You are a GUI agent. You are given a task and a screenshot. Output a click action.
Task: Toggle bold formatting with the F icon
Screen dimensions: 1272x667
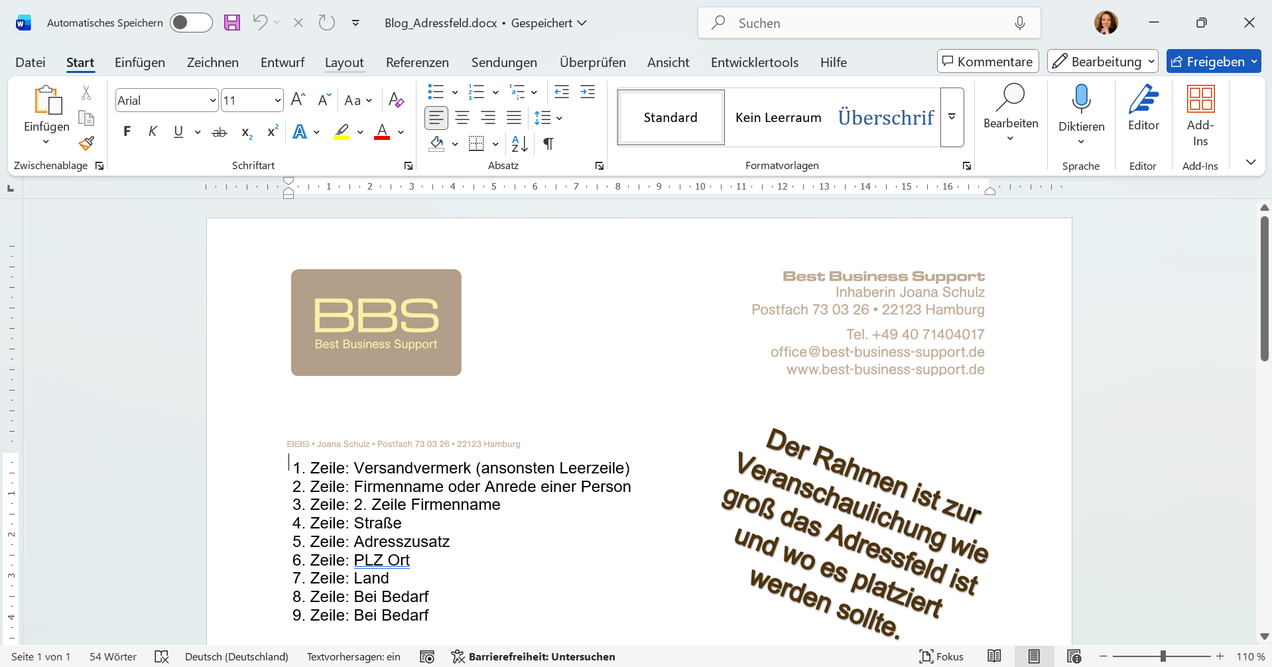pos(127,131)
